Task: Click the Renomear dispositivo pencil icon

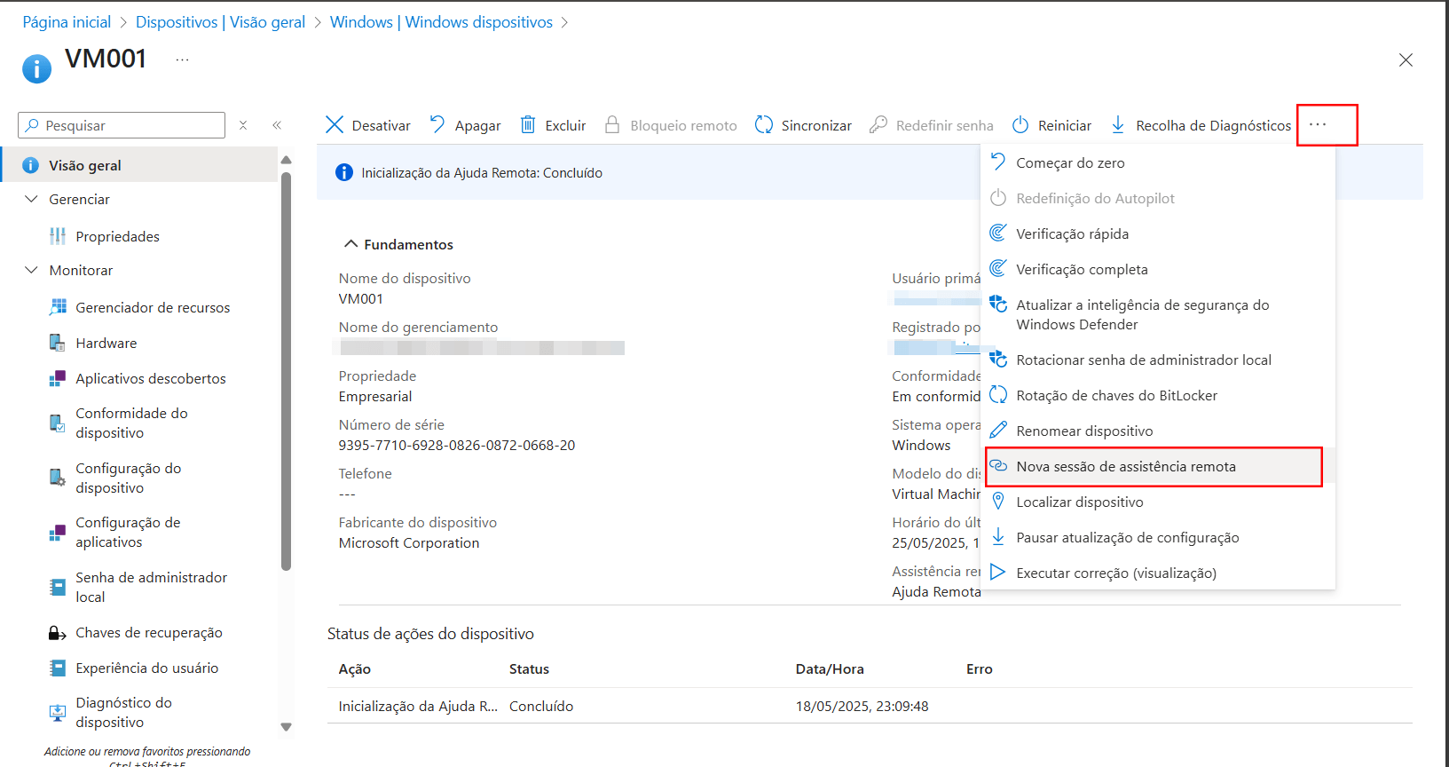Action: click(x=998, y=431)
